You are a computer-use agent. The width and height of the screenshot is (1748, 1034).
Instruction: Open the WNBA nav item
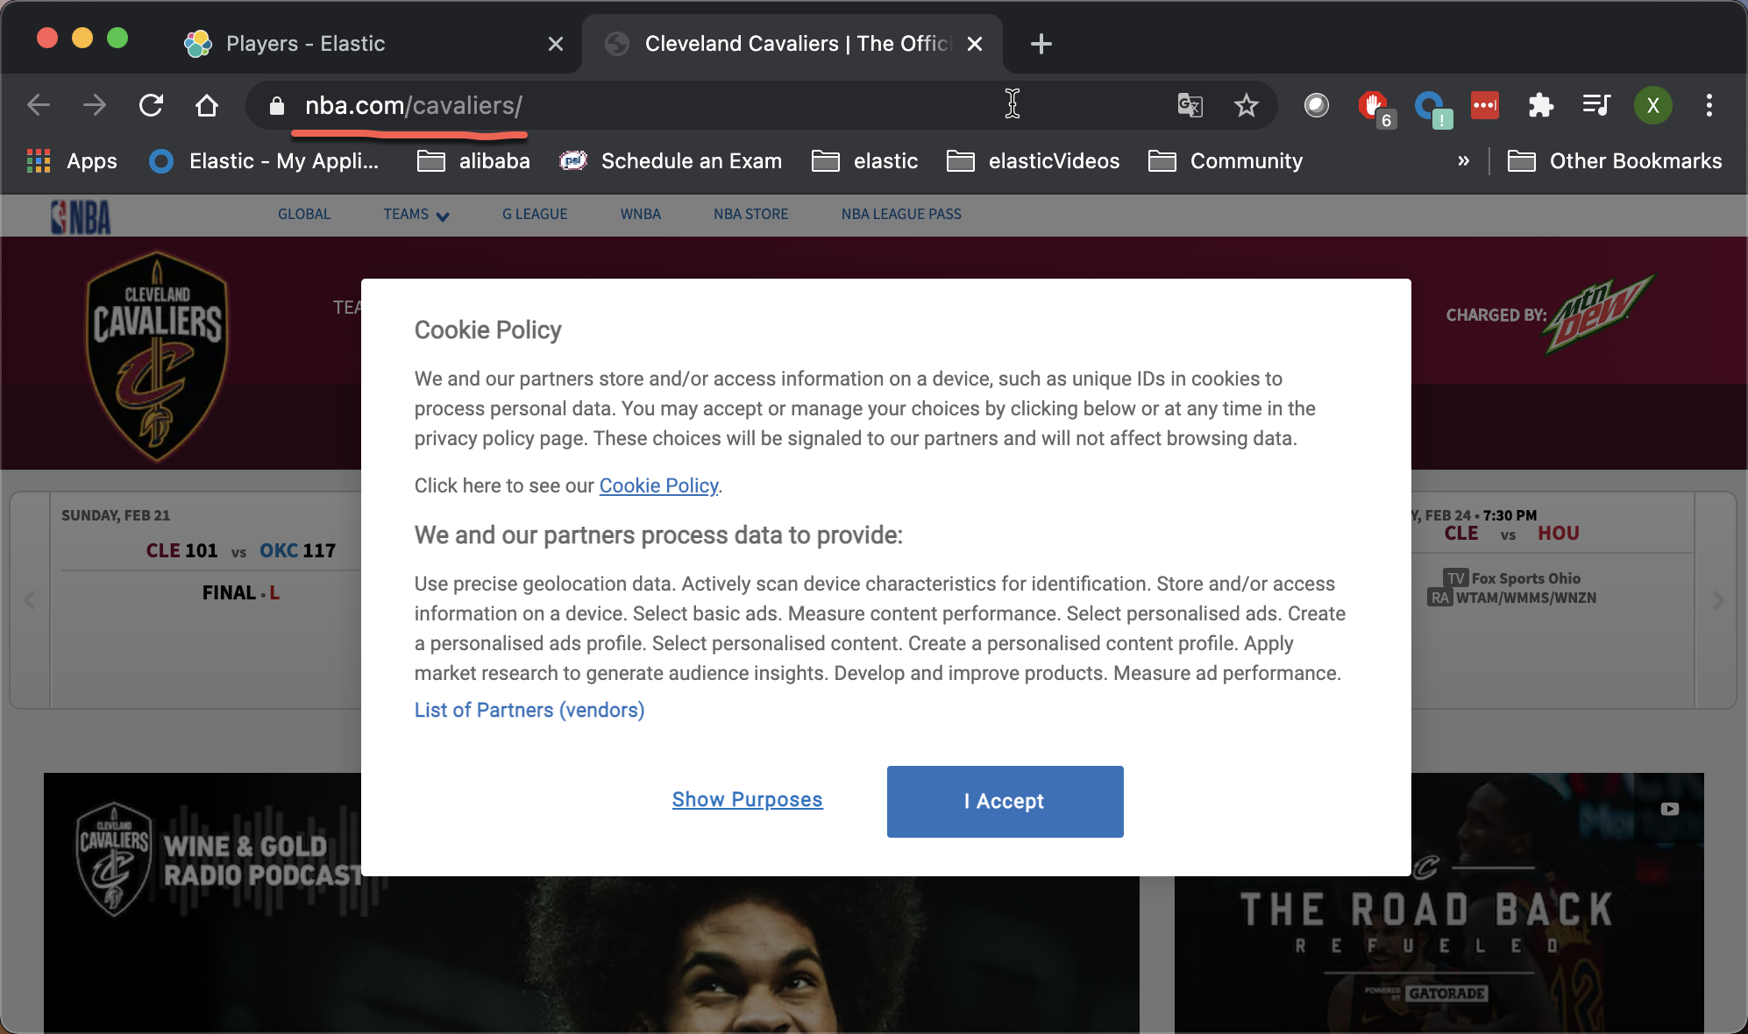(641, 215)
